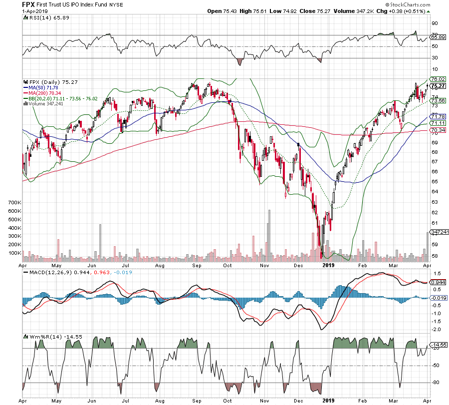Click the green up arrow beside Chg
The height and width of the screenshot is (405, 449).
[x=429, y=11]
